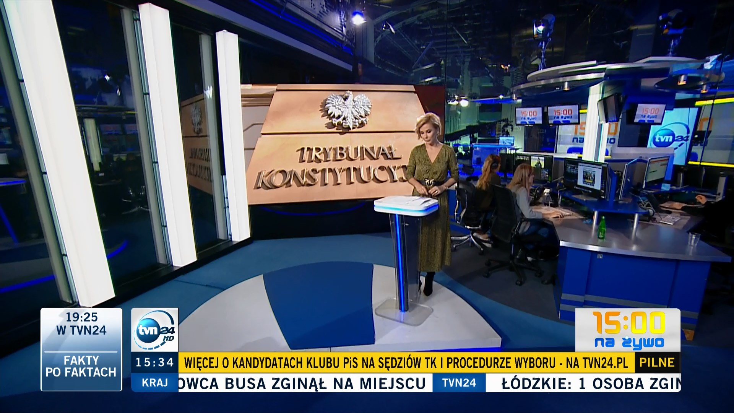Image resolution: width=734 pixels, height=413 pixels.
Task: Click the 'FAKTY PO FAKTACH' upcoming program text
Action: 81,366
